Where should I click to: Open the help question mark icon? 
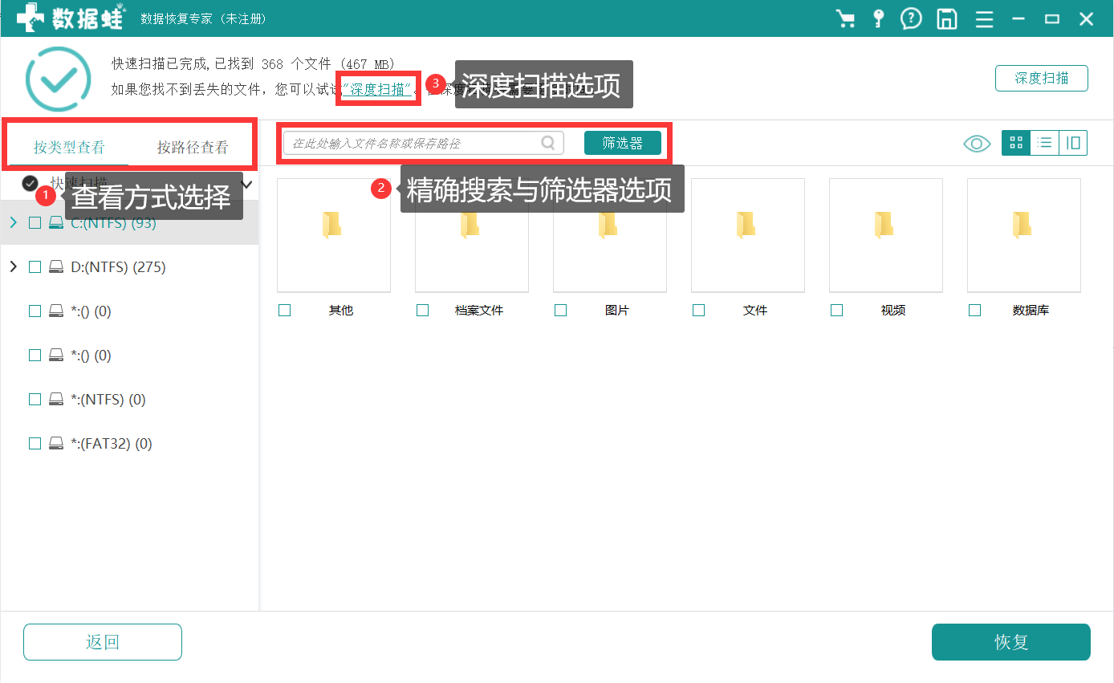pyautogui.click(x=911, y=18)
